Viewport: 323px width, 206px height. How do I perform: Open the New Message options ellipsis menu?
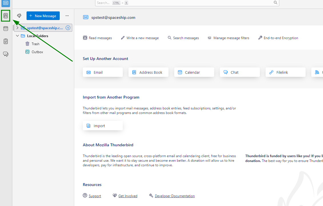(67, 16)
